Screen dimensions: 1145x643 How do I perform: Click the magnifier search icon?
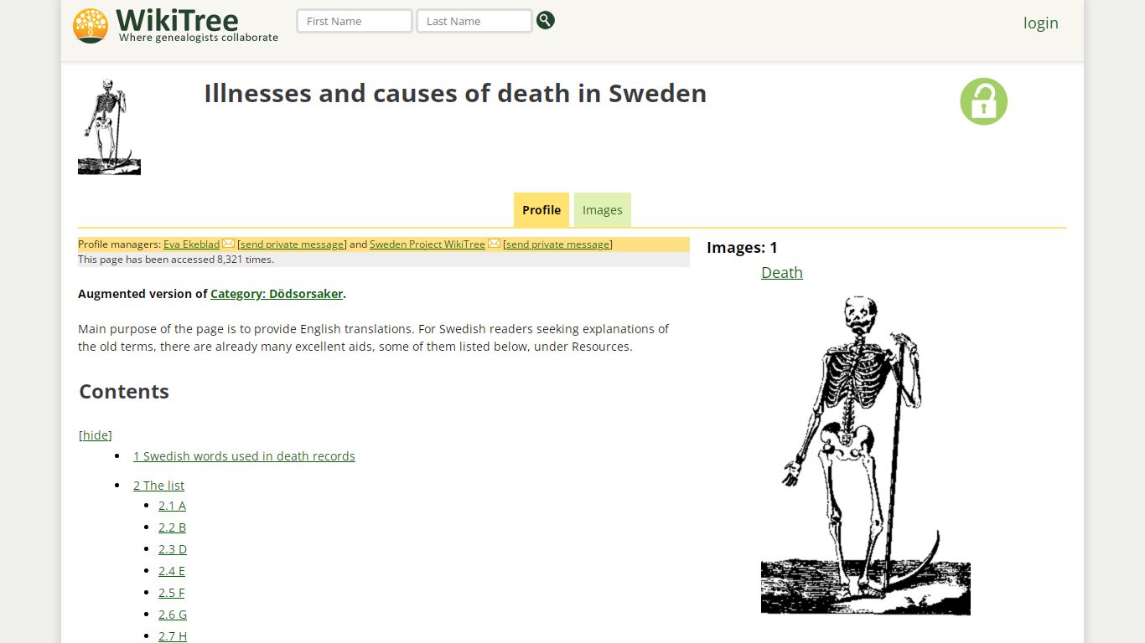click(x=546, y=21)
